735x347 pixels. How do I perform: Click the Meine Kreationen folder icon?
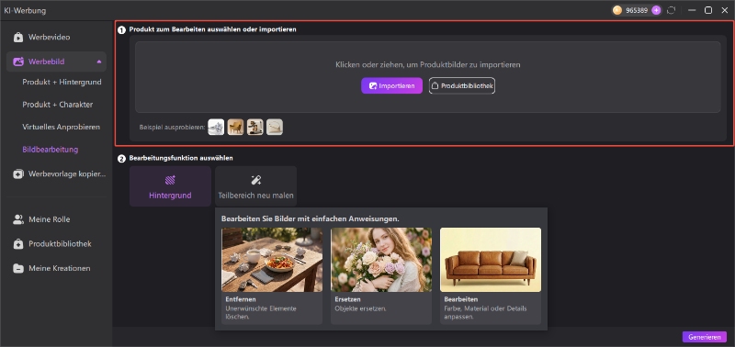18,268
